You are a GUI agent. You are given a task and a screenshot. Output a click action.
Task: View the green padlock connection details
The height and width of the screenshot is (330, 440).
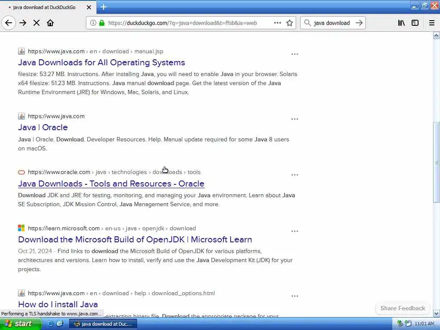click(102, 23)
